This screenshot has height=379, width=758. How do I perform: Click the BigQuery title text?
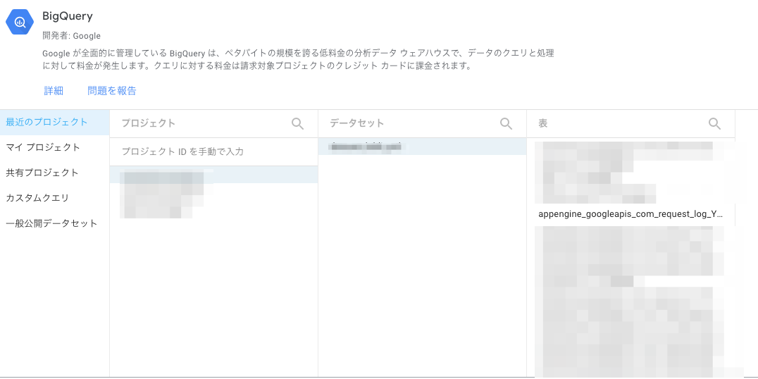(x=67, y=16)
